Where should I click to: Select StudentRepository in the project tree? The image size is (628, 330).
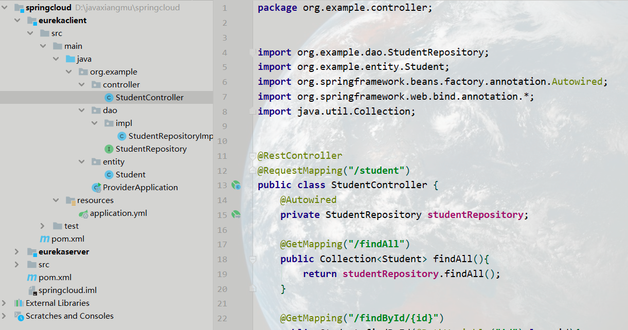point(151,149)
